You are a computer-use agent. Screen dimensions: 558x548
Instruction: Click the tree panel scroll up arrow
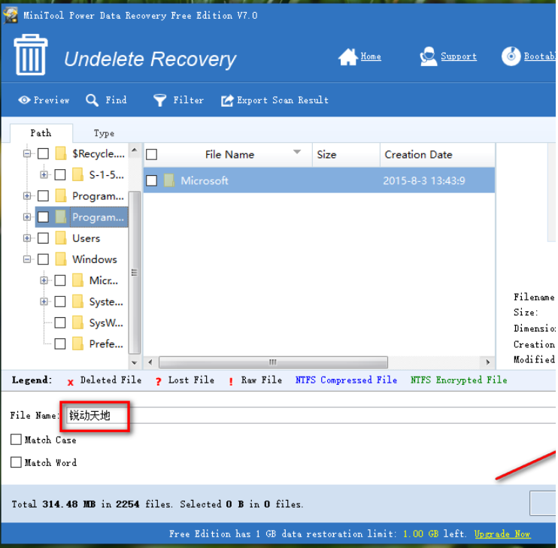click(x=134, y=150)
